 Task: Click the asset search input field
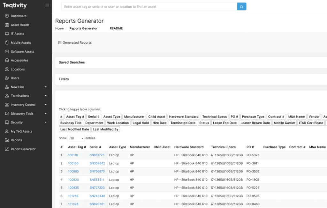tap(149, 7)
